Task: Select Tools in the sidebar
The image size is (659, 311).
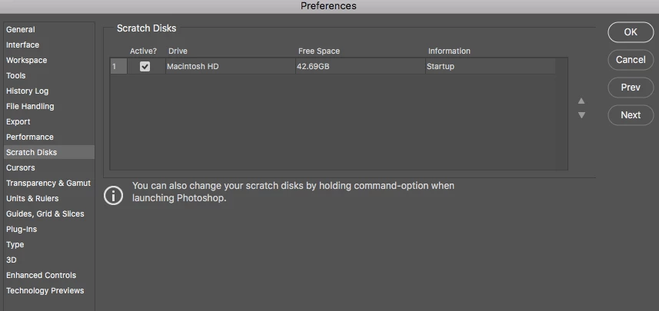Action: (x=16, y=75)
